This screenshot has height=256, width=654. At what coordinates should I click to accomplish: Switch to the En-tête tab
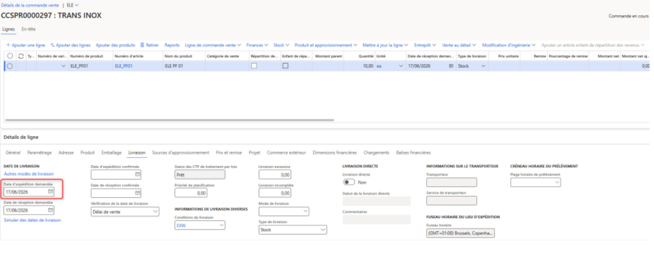coord(29,29)
